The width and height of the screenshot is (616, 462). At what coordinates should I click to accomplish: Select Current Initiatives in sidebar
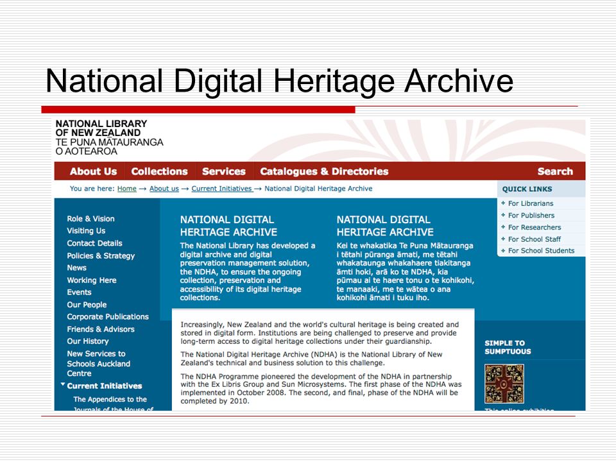(x=105, y=386)
